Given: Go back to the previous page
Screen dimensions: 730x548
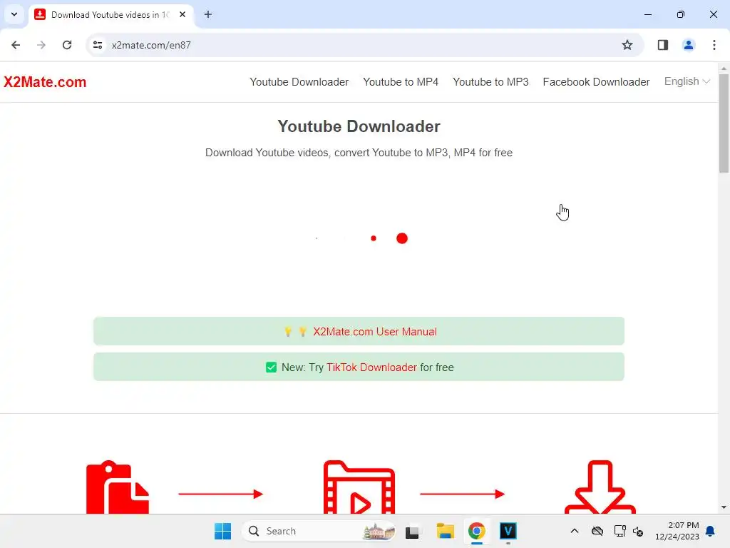Looking at the screenshot, I should tap(16, 45).
